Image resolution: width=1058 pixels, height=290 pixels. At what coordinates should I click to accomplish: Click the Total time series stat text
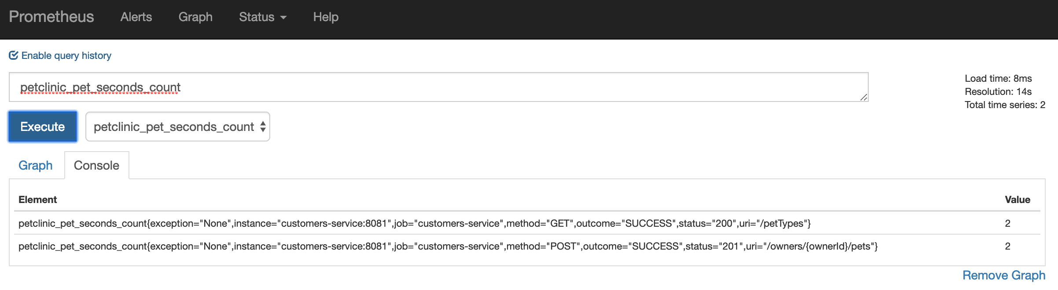[x=1004, y=105]
